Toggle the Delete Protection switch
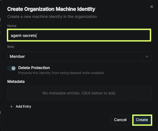Image resolution: width=158 pixels, height=131 pixels. click(x=12, y=68)
